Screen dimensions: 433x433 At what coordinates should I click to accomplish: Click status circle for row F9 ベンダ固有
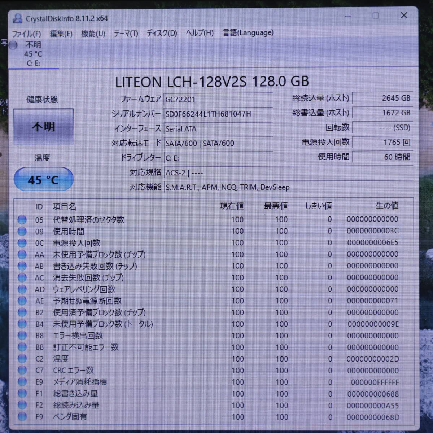(x=22, y=416)
